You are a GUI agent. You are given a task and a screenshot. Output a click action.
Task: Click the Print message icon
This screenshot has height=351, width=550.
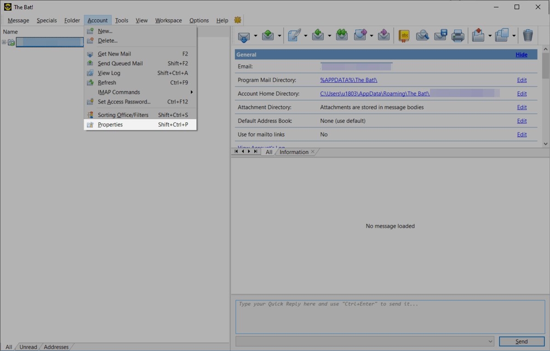pos(457,35)
